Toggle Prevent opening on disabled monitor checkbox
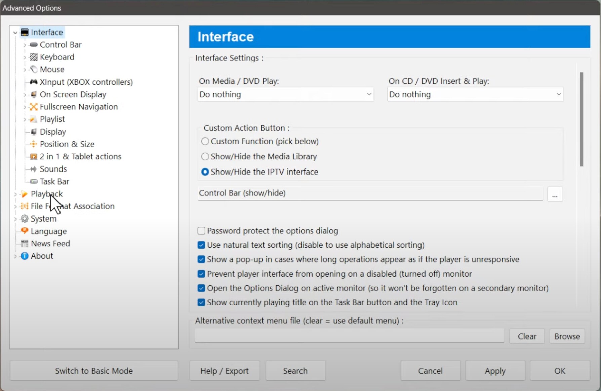 [201, 274]
